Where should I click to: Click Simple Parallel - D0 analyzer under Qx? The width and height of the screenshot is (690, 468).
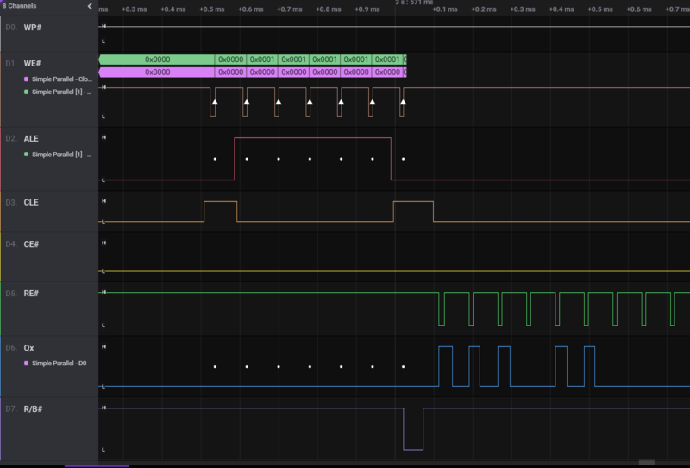point(60,364)
